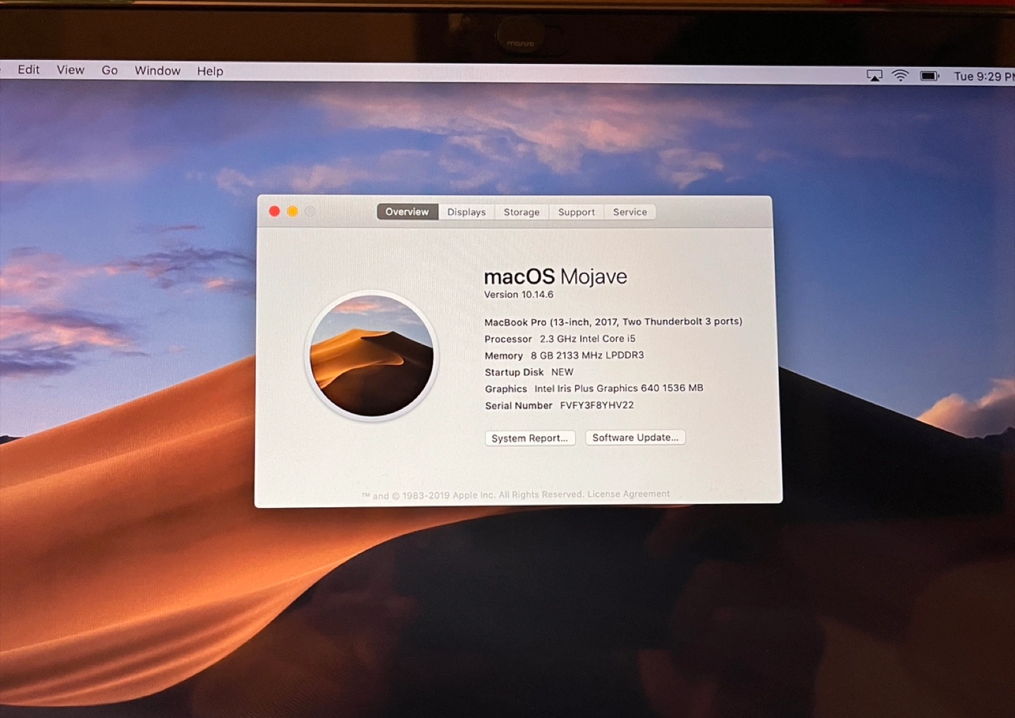Open the Wi-Fi status menu

[x=900, y=75]
